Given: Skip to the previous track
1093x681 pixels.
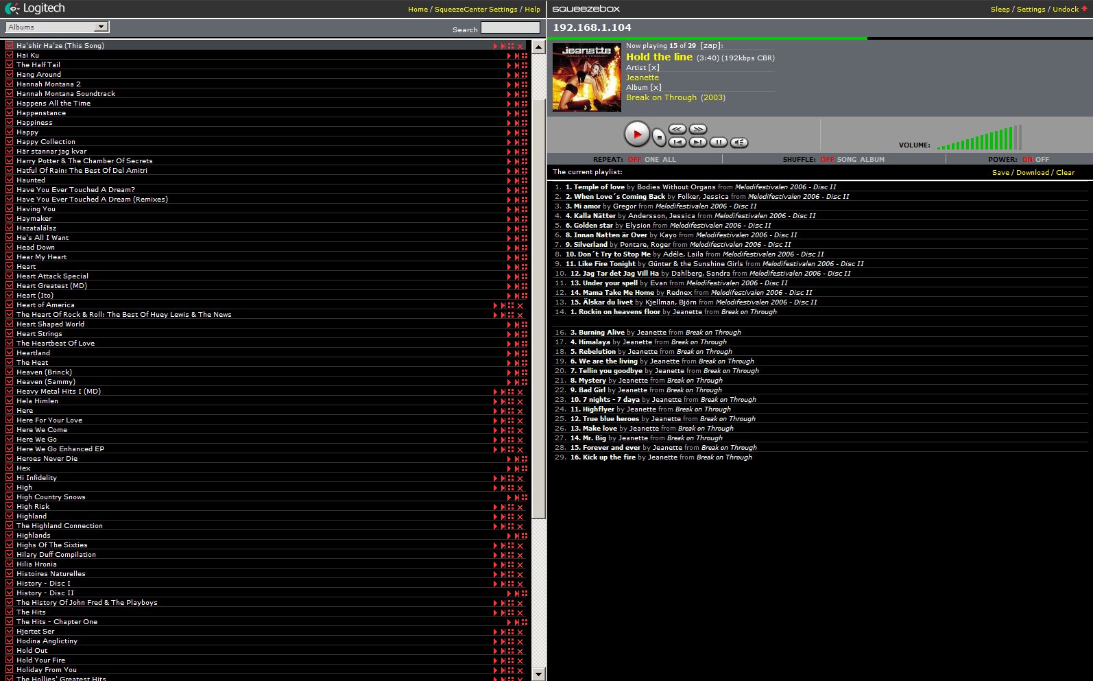Looking at the screenshot, I should click(x=677, y=142).
